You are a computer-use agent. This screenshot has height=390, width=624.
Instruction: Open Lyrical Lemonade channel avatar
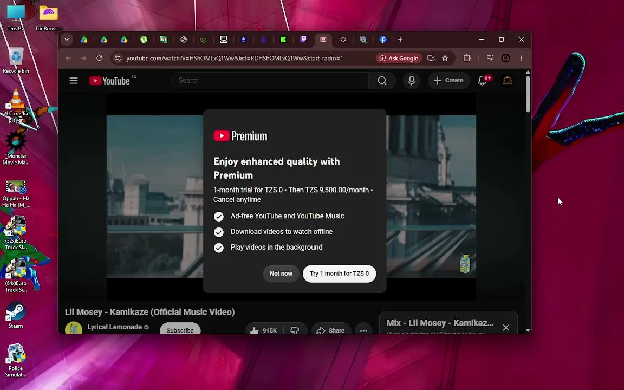(x=74, y=328)
